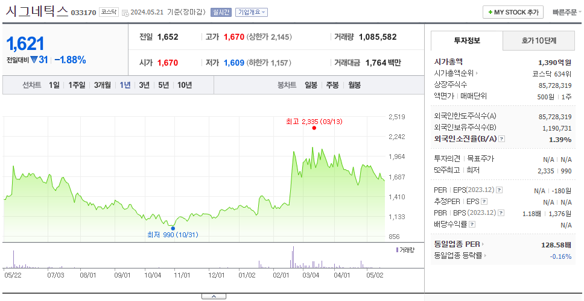The width and height of the screenshot is (584, 301).
Task: Click the foreign ownership ratio 1.39%
Action: click(x=560, y=139)
